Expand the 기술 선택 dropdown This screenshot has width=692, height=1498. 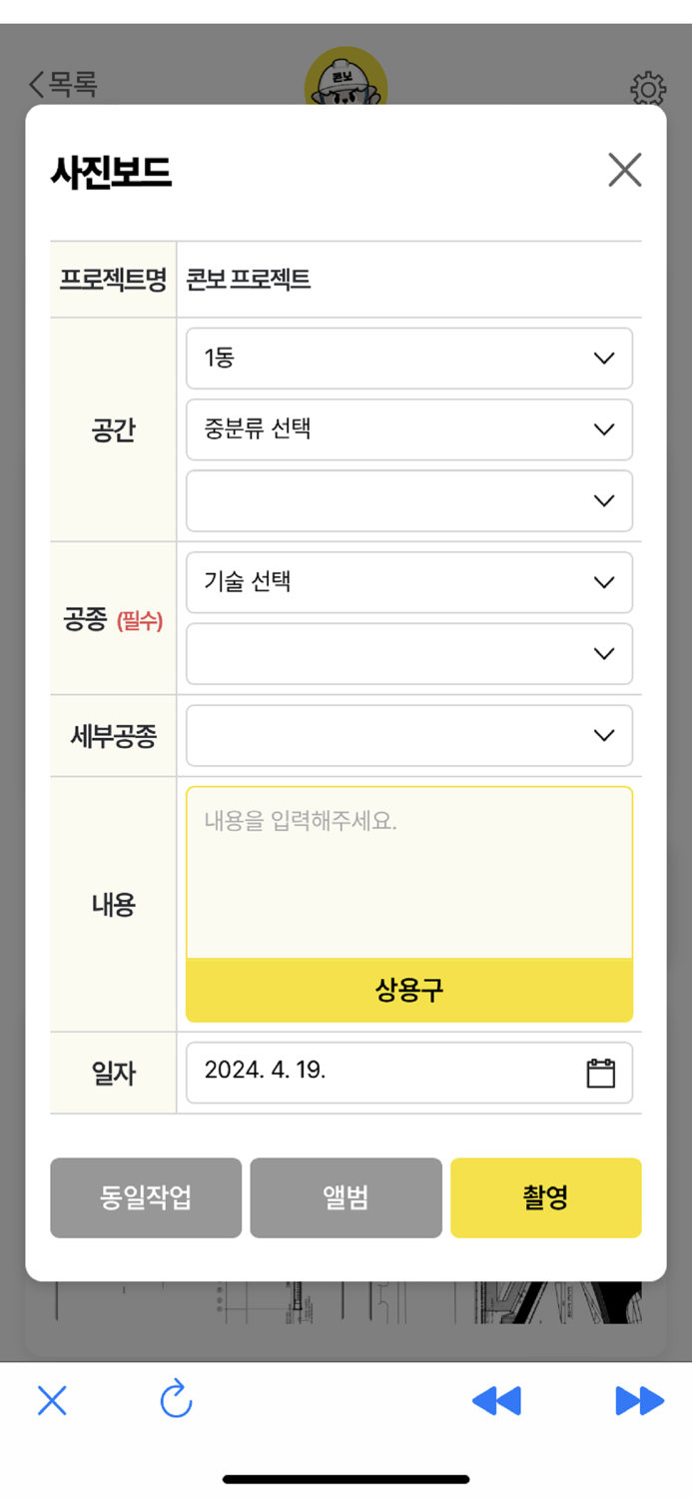click(408, 582)
